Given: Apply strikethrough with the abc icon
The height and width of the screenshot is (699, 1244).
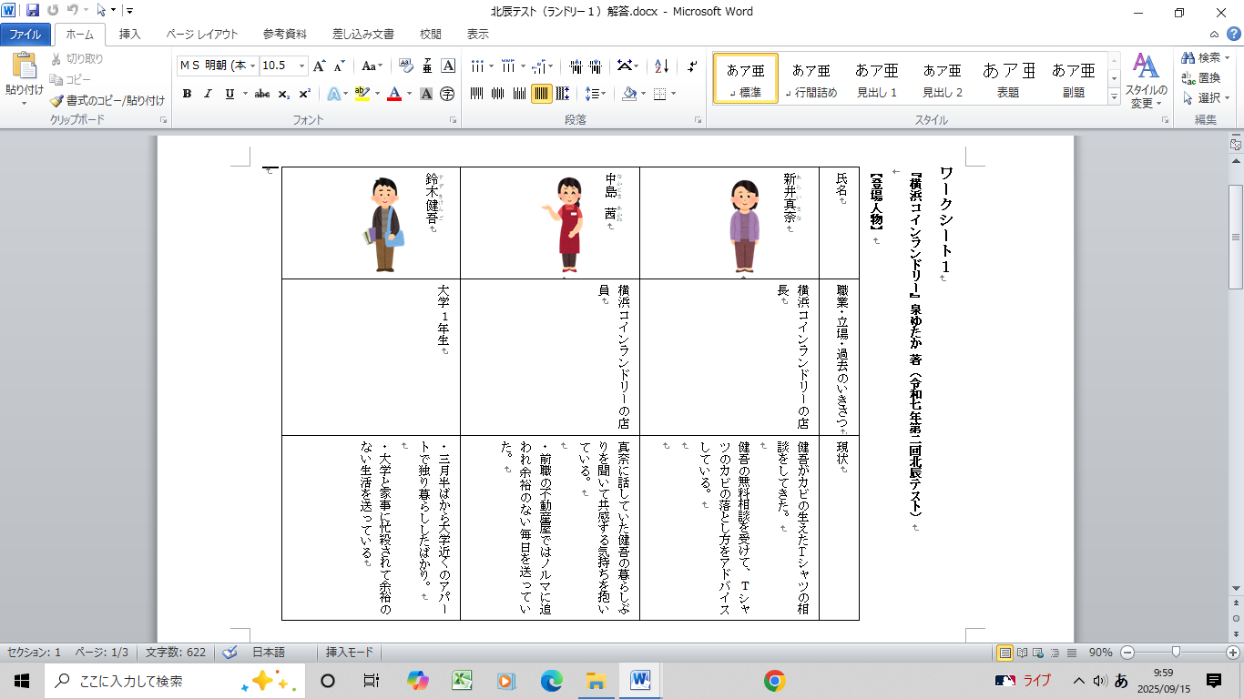Looking at the screenshot, I should pos(262,94).
